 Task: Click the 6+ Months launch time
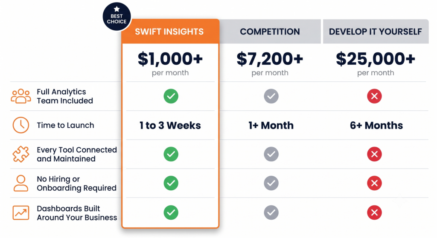pos(376,126)
